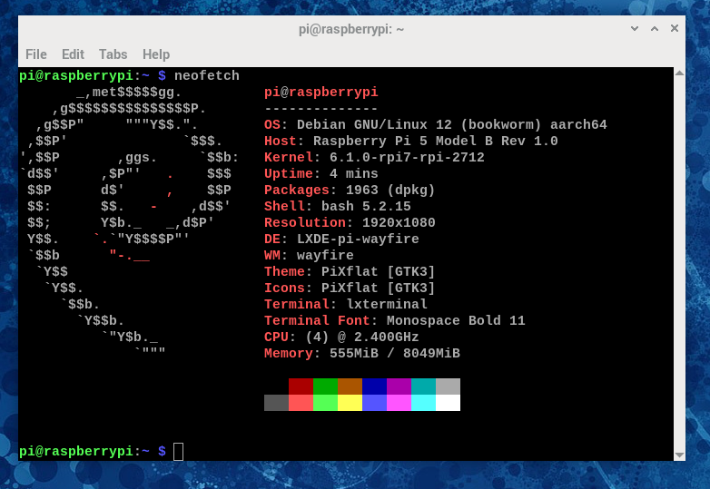Close the lxterminal window
710x489 pixels.
[x=675, y=28]
